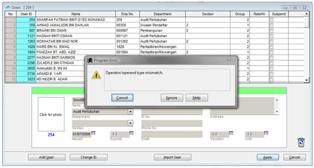
Task: Click the Import User button
Action: click(x=172, y=157)
